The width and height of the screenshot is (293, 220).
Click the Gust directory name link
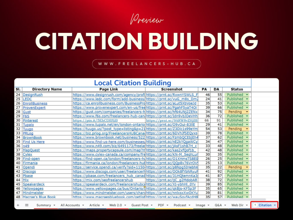coord(27,112)
